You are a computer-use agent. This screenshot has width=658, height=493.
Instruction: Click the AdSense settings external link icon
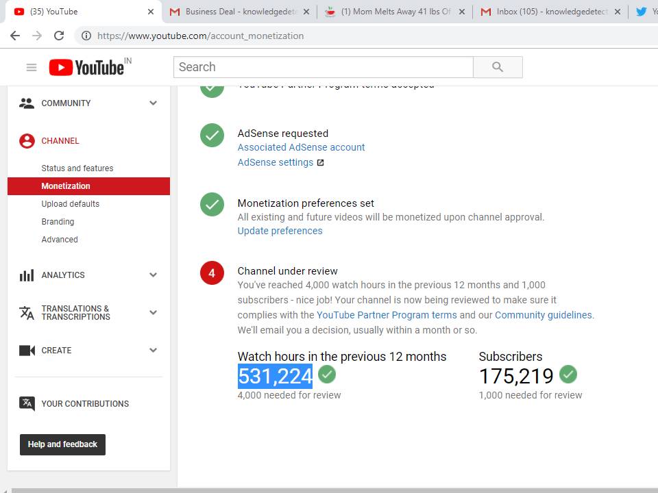coord(320,163)
